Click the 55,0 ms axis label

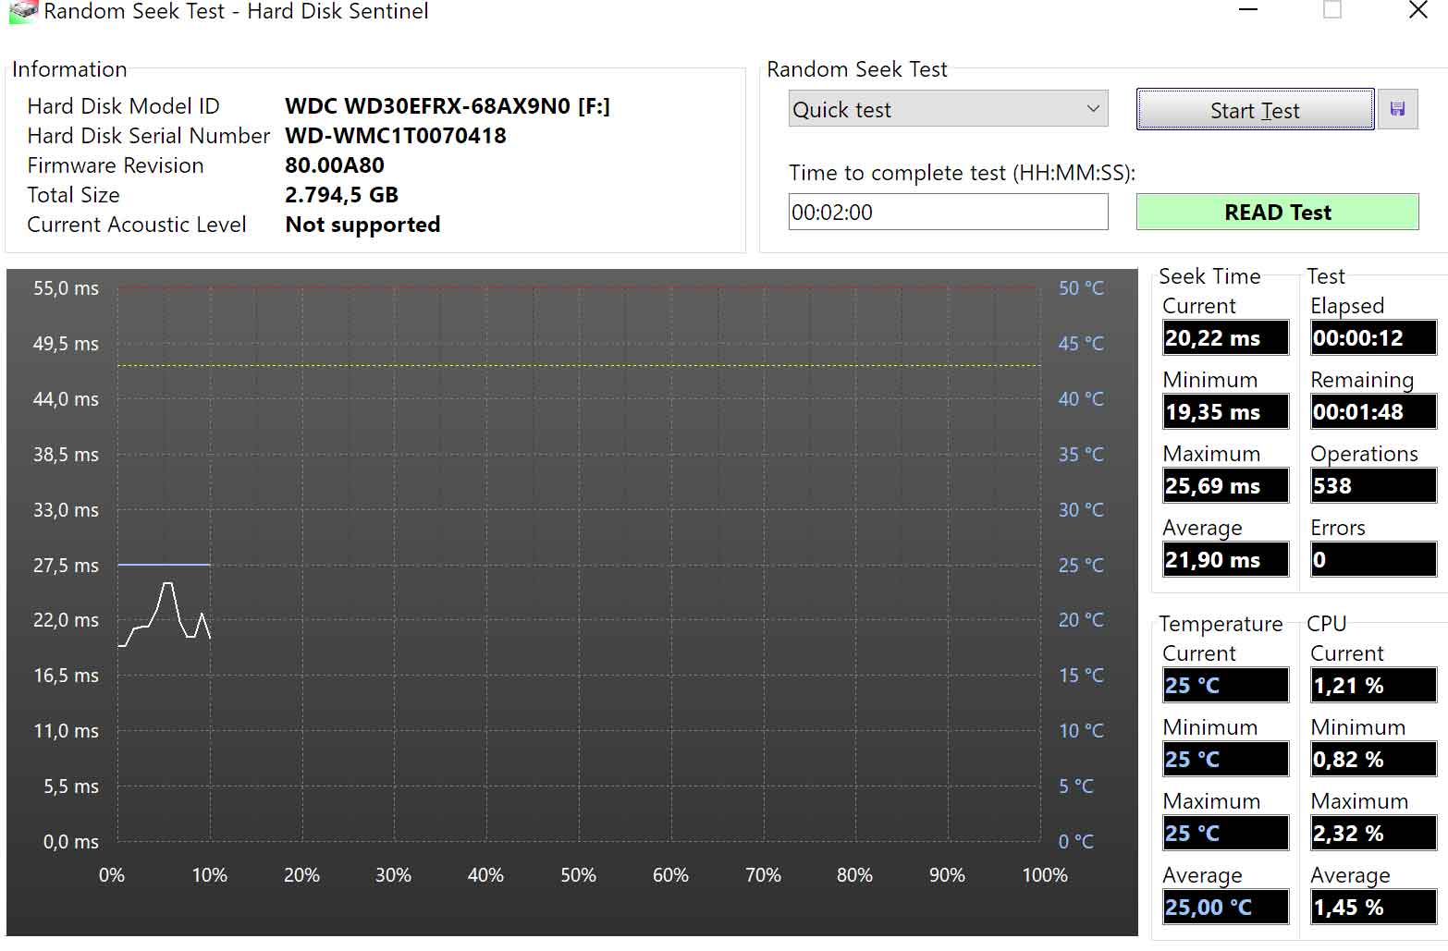coord(66,288)
